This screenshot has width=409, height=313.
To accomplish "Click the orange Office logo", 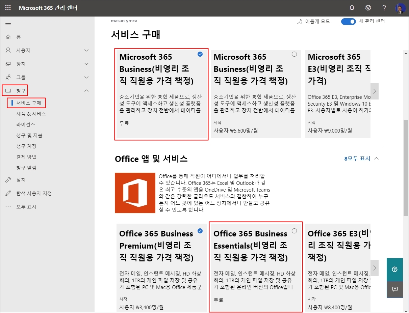I will (135, 193).
